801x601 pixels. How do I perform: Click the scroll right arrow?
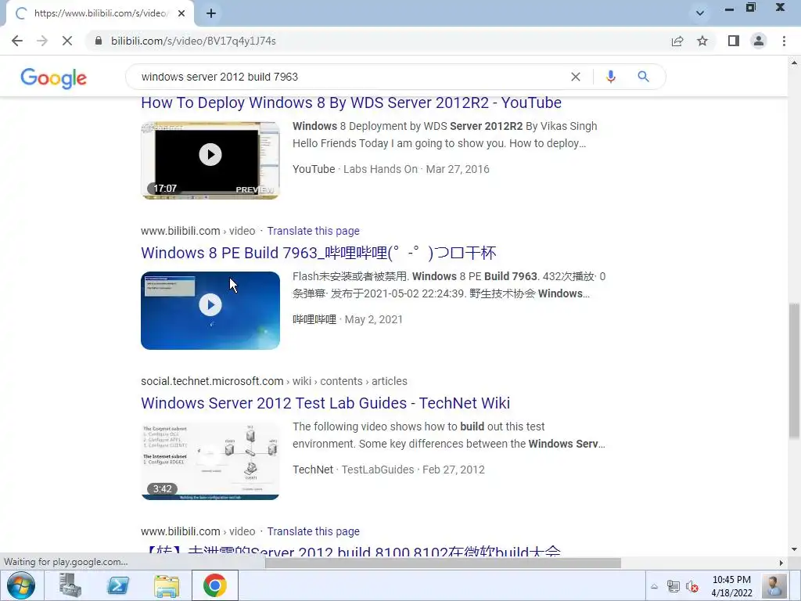click(x=781, y=563)
